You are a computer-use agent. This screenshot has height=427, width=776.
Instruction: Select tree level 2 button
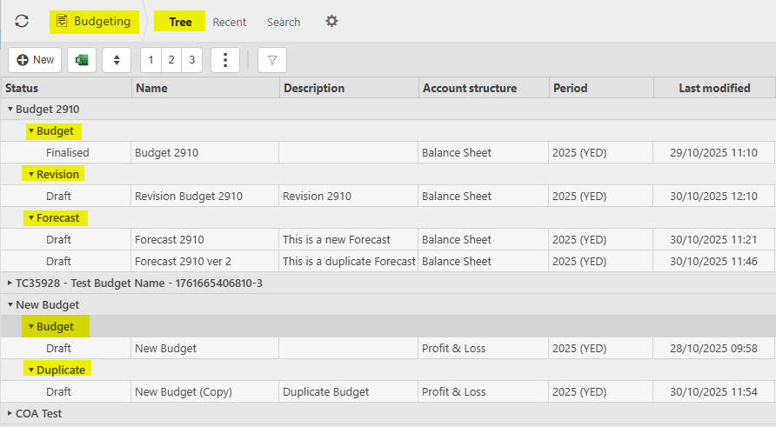pyautogui.click(x=171, y=60)
